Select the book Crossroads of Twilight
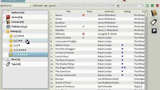Image resolution: width=160 pixels, height=90 pixels. click(x=66, y=41)
